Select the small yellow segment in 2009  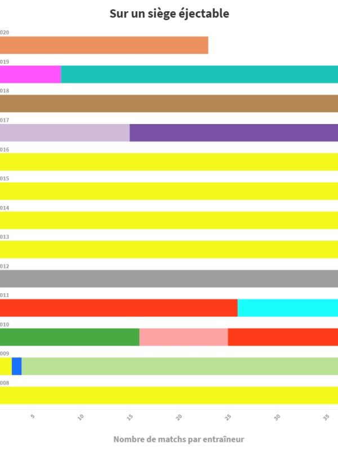click(x=6, y=366)
